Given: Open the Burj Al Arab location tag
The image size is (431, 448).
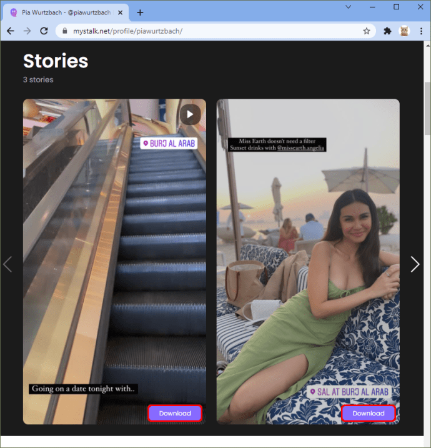Looking at the screenshot, I should 169,144.
